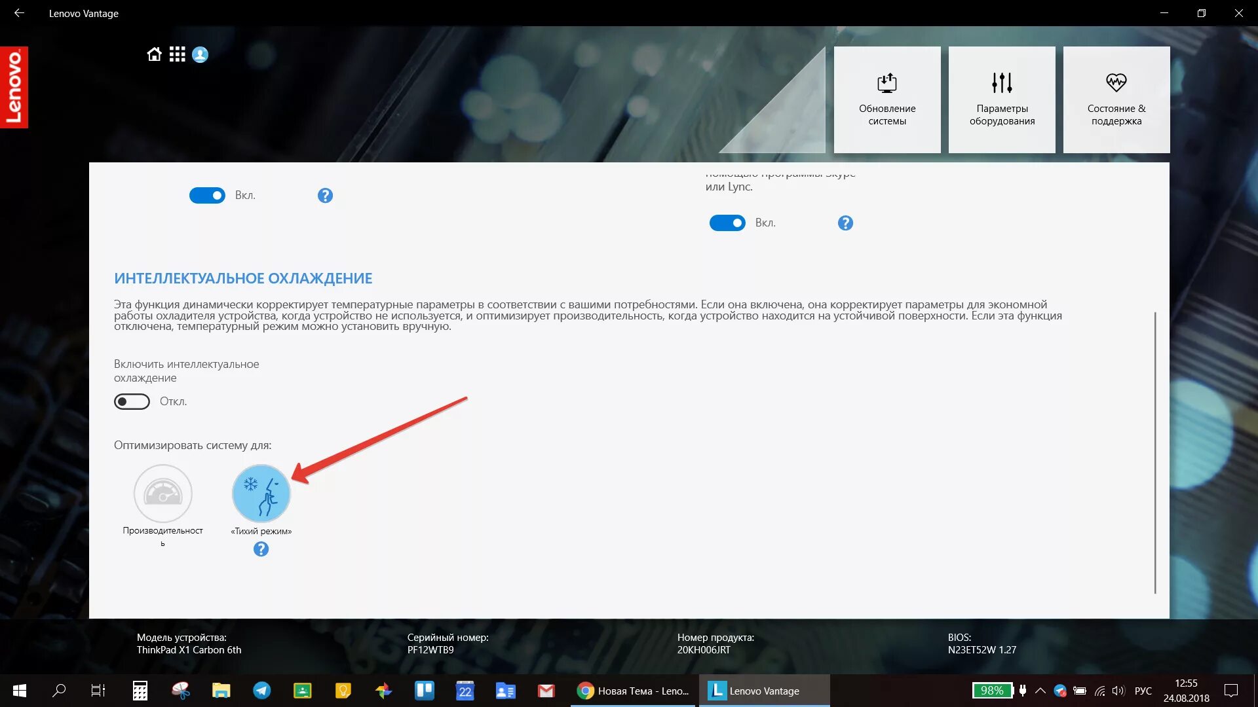
Task: Open the Параметры оборудования tile
Action: [x=1002, y=100]
